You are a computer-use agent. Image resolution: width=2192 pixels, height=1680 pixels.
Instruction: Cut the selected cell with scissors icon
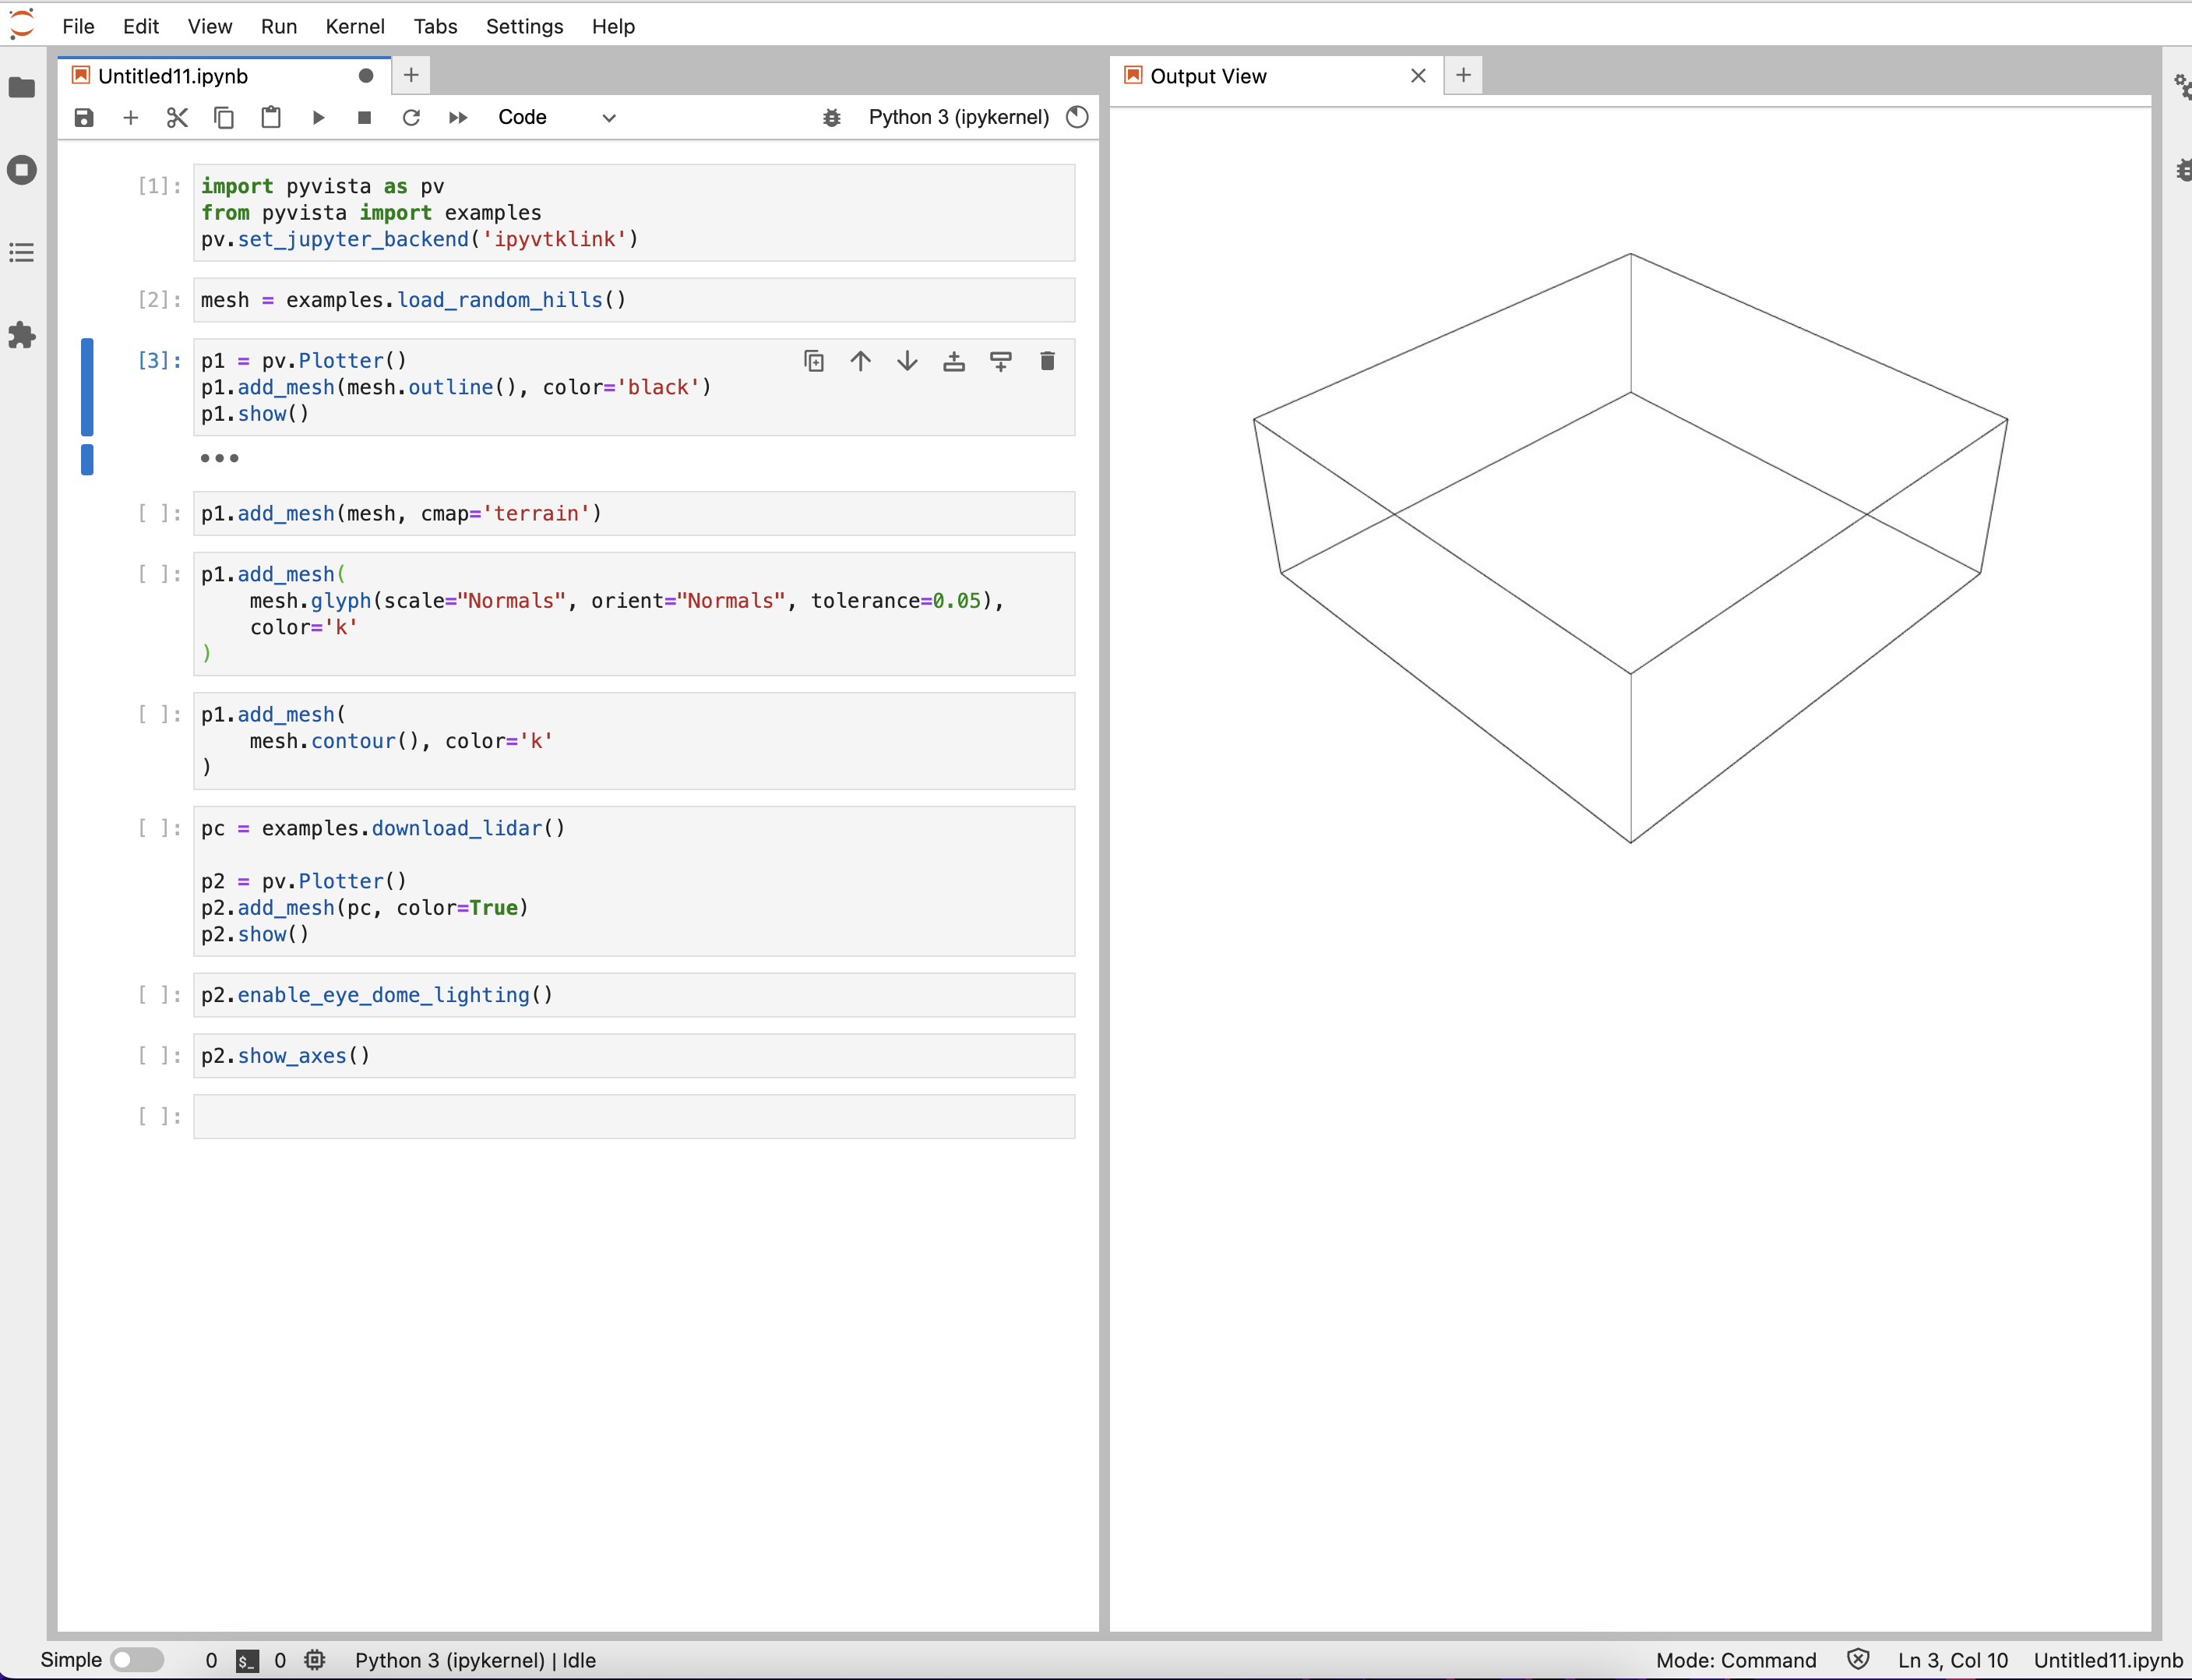pos(177,117)
